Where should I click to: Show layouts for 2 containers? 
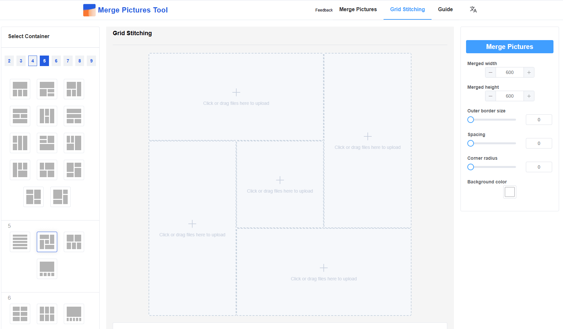pyautogui.click(x=9, y=61)
